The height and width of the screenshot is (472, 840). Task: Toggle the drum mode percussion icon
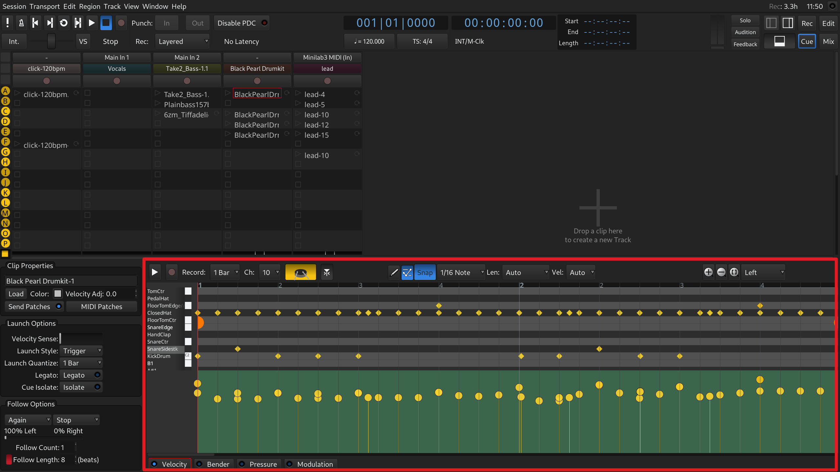point(300,272)
